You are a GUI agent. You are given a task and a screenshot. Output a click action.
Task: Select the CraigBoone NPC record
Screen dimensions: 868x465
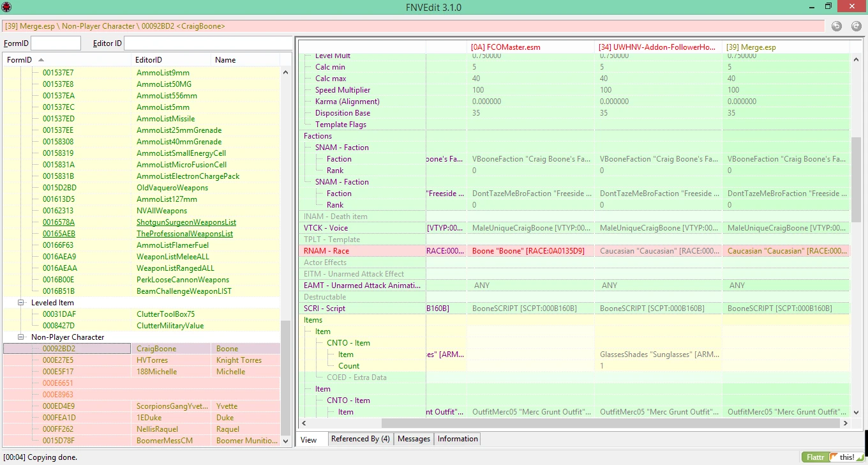click(141, 349)
